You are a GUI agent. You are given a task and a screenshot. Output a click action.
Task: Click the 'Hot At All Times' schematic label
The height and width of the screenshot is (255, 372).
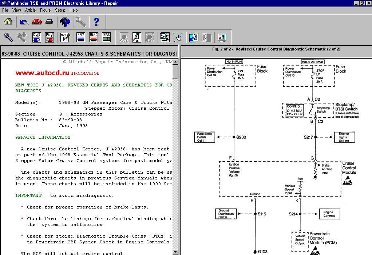(312, 62)
